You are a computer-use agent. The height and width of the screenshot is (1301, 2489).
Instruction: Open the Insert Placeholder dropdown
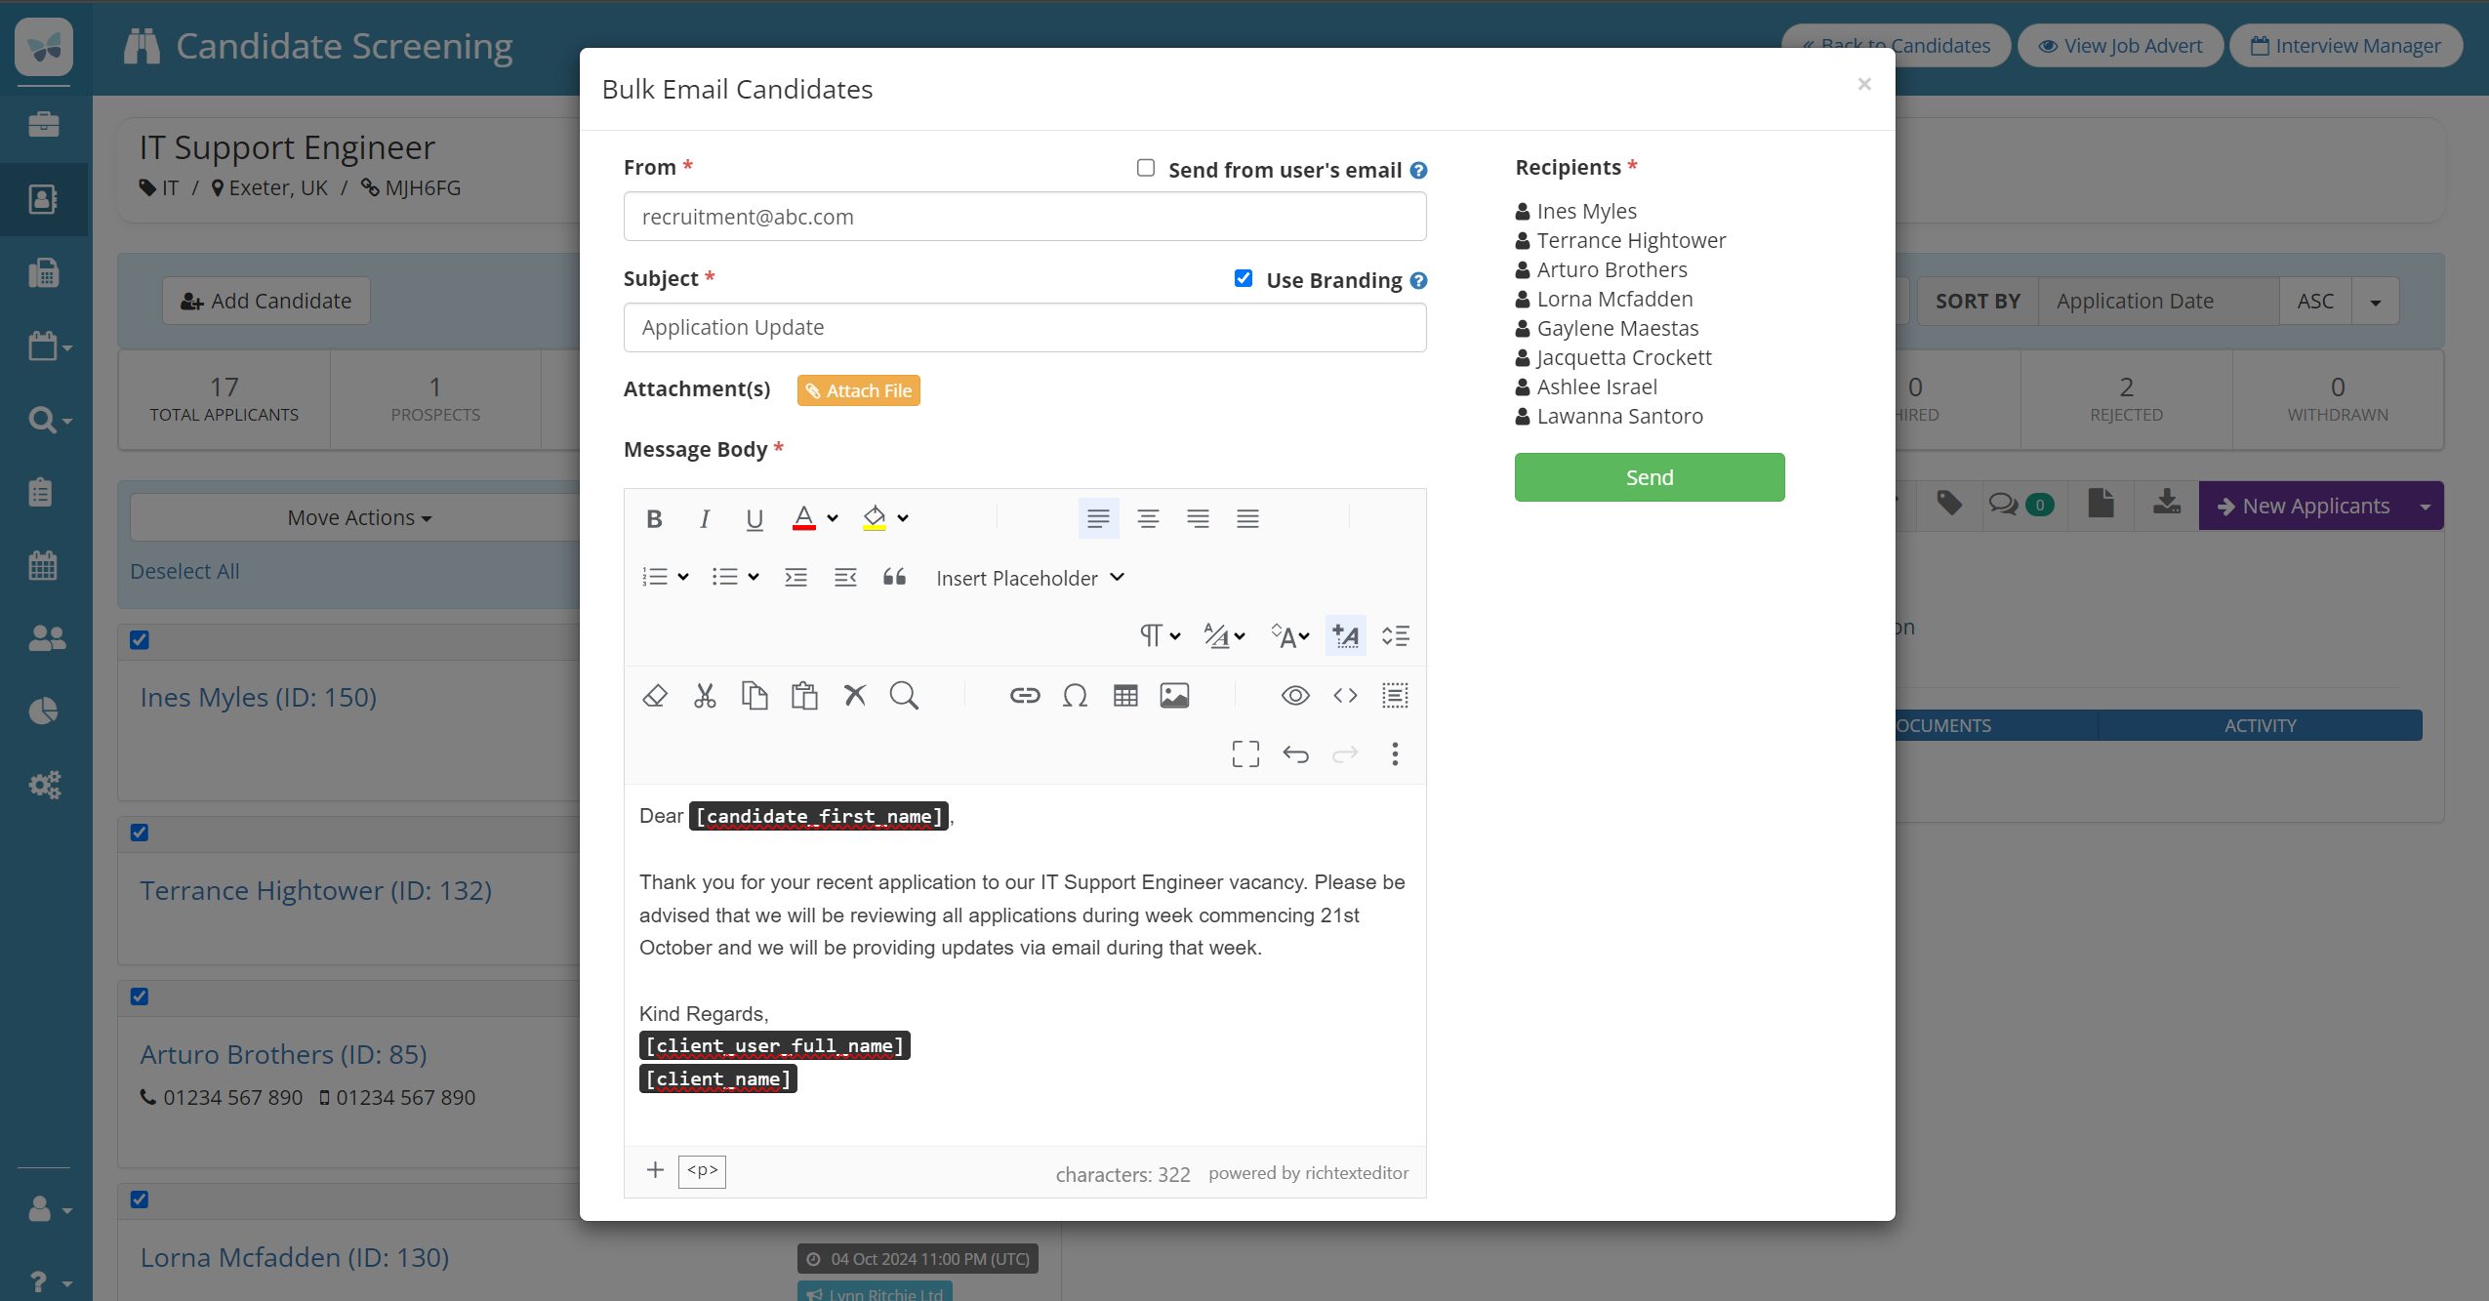coord(1030,578)
